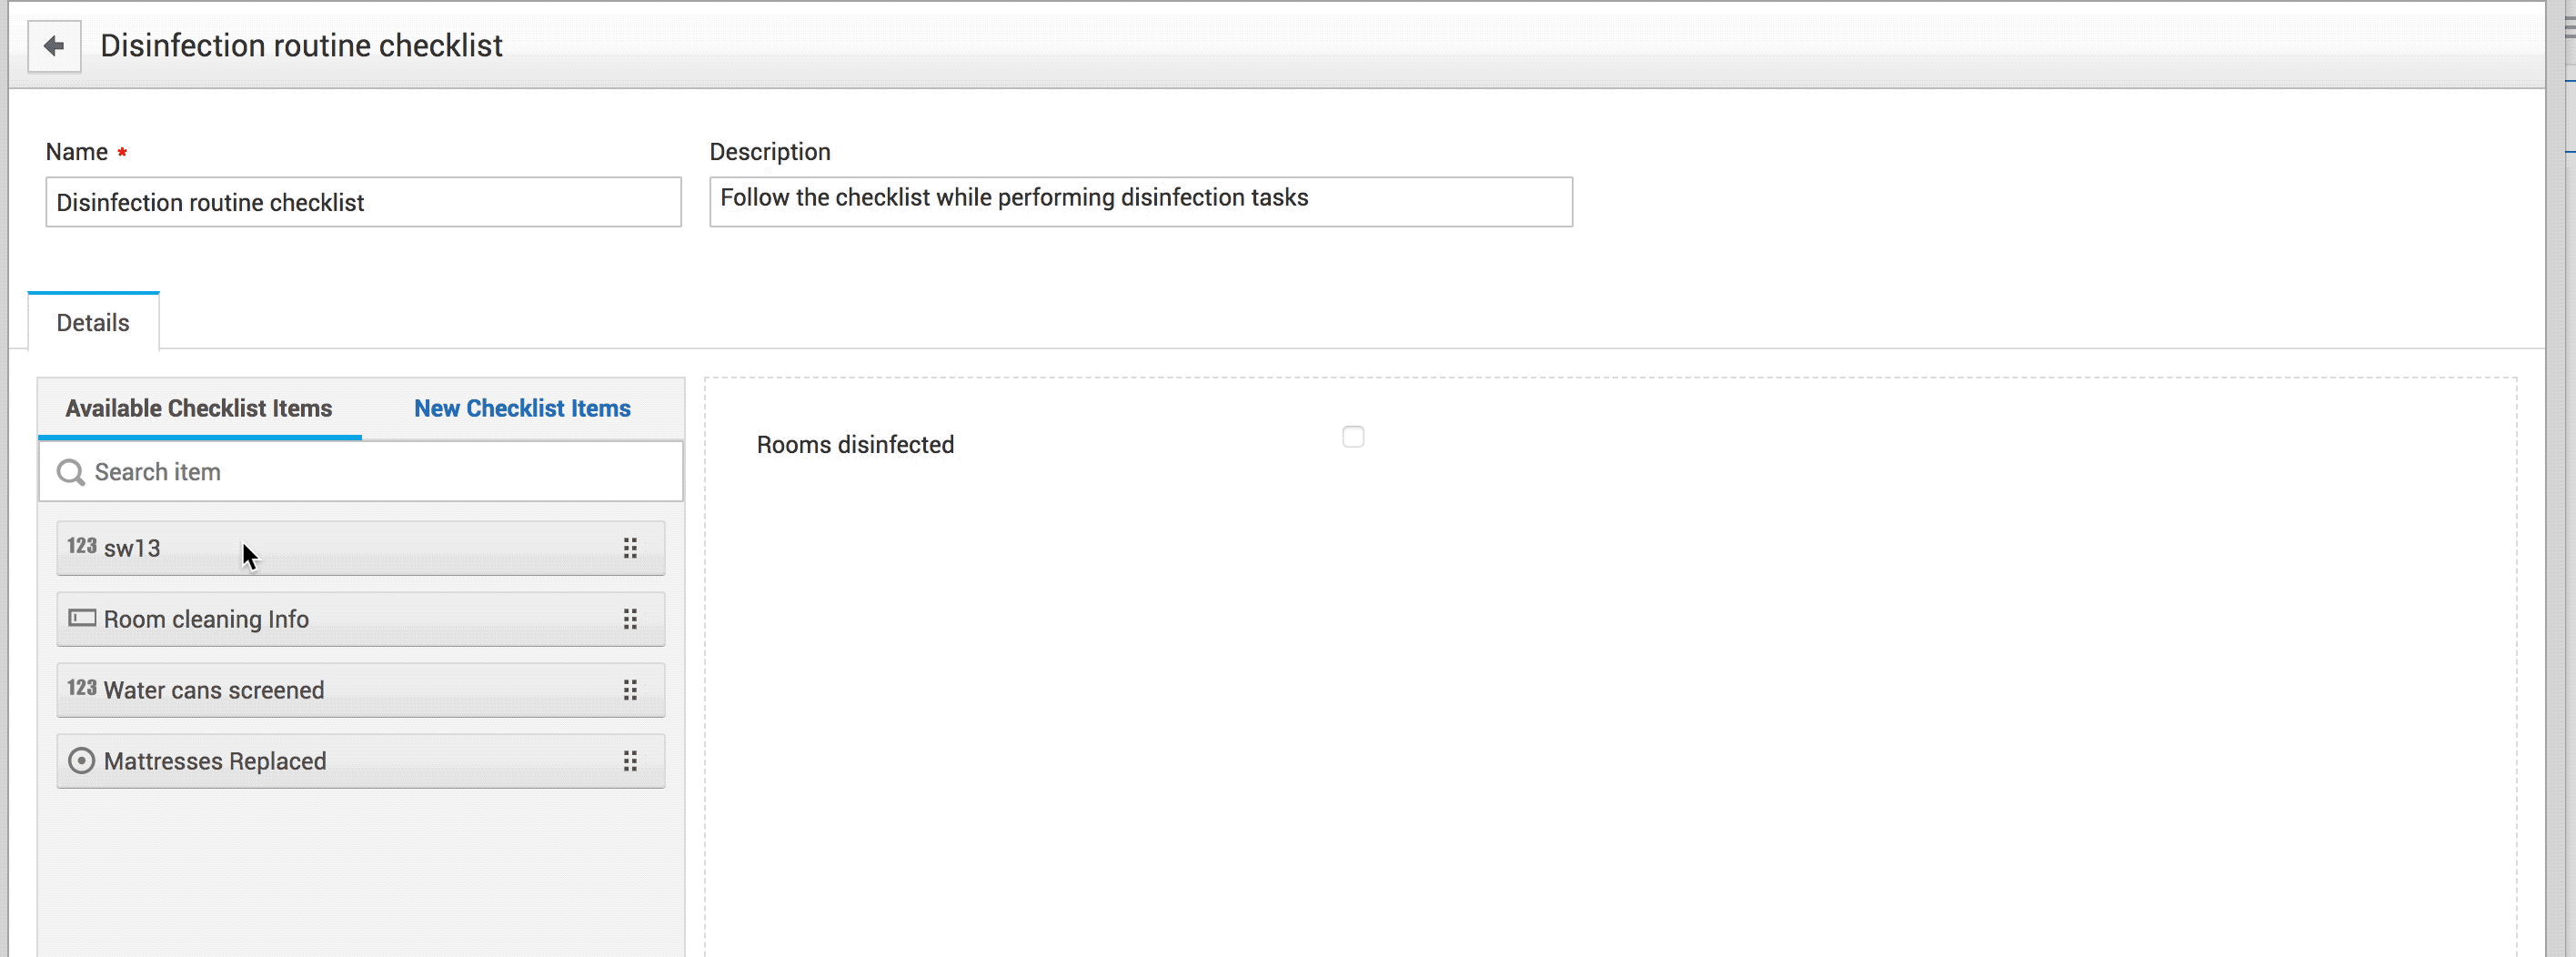Select the Available Checklist Items tab
The height and width of the screenshot is (957, 2576).
198,408
